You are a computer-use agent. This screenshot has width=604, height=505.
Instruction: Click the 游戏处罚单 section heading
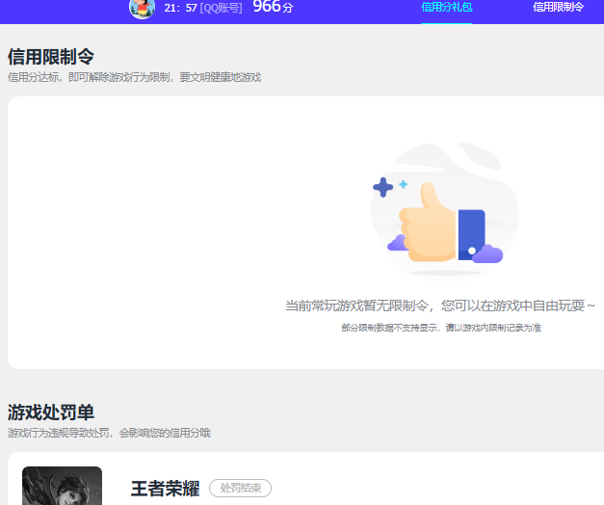(x=51, y=412)
